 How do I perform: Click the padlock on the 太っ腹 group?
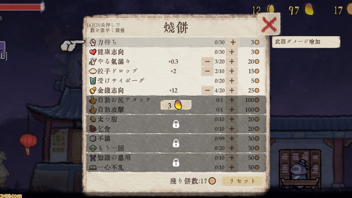click(176, 124)
